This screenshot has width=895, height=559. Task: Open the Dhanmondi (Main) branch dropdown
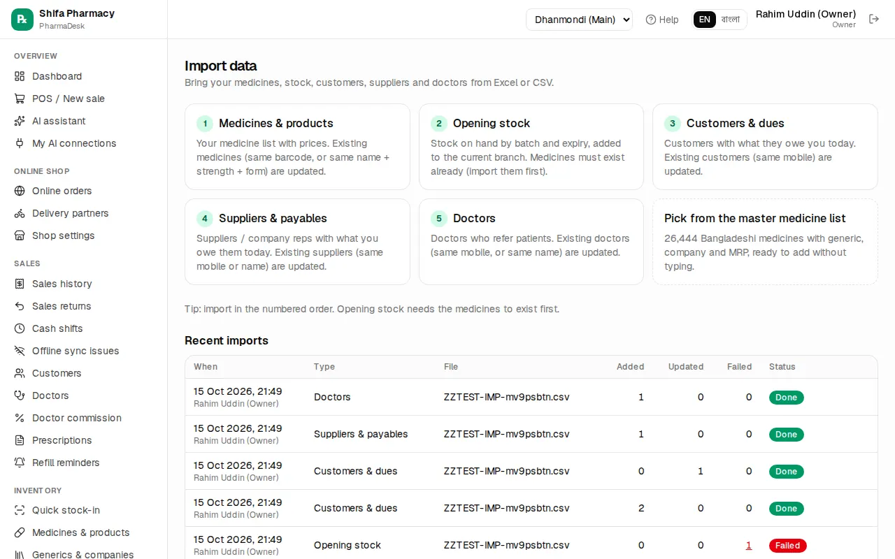point(579,20)
